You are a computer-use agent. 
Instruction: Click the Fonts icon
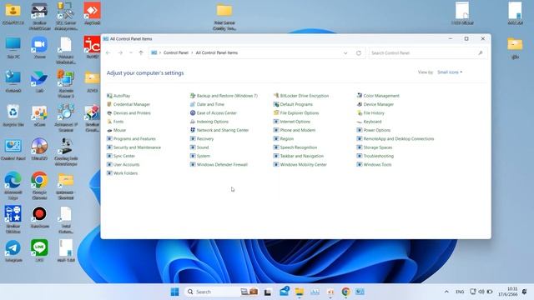click(109, 122)
